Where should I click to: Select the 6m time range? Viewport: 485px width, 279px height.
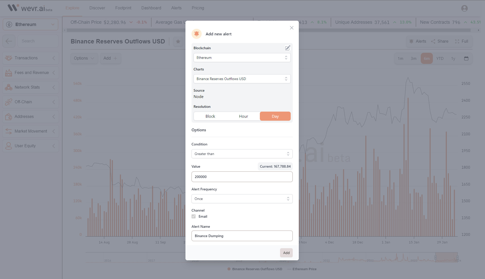click(427, 58)
